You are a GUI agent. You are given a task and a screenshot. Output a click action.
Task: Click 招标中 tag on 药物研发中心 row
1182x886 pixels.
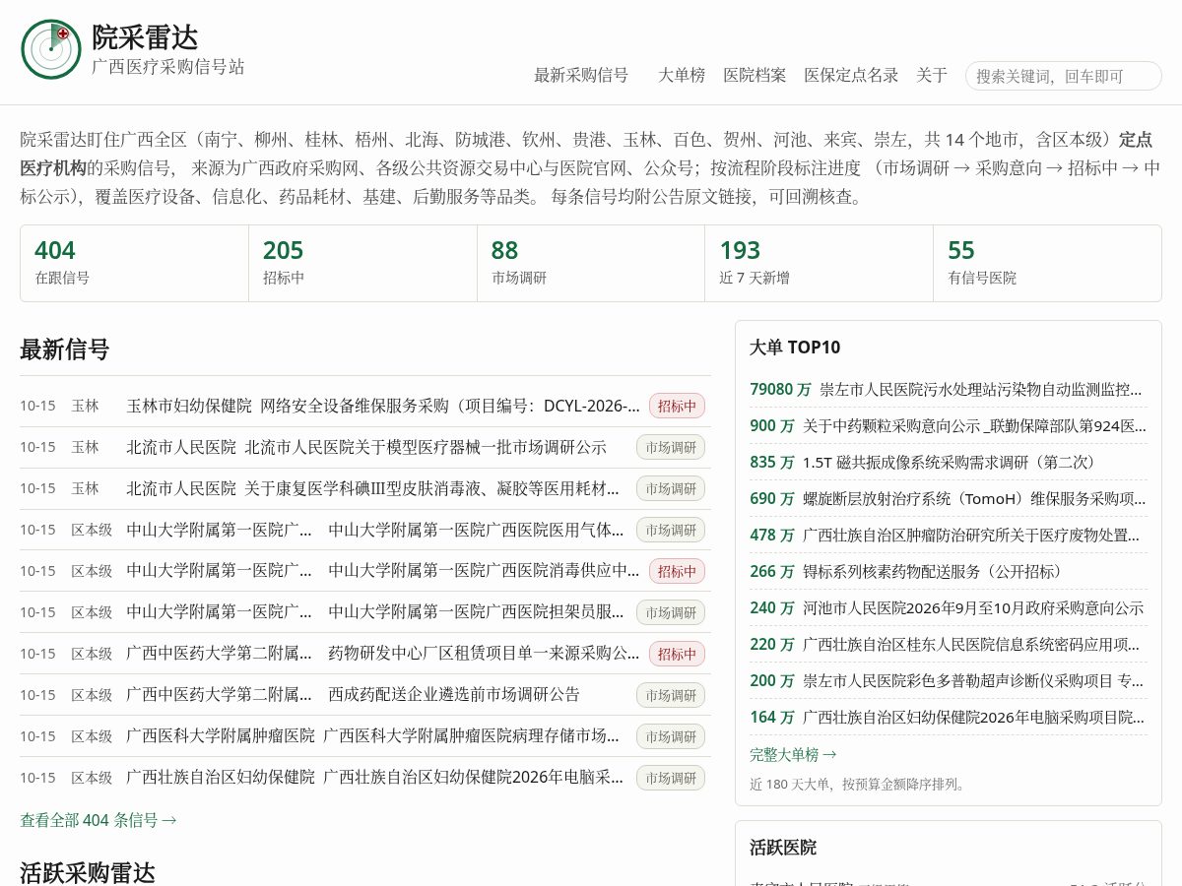click(x=677, y=654)
